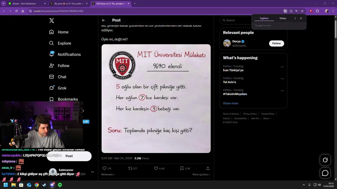Open the floating messages chat button
Screen dimensions: 337x189
(x=325, y=173)
